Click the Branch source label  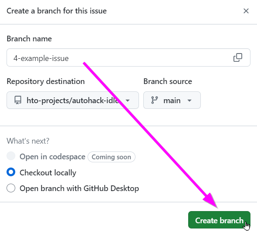(x=168, y=81)
